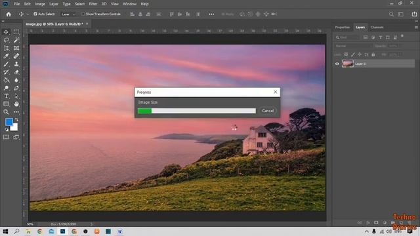Click the Image Size progress bar
Screen dimensions: 420x236
click(197, 111)
